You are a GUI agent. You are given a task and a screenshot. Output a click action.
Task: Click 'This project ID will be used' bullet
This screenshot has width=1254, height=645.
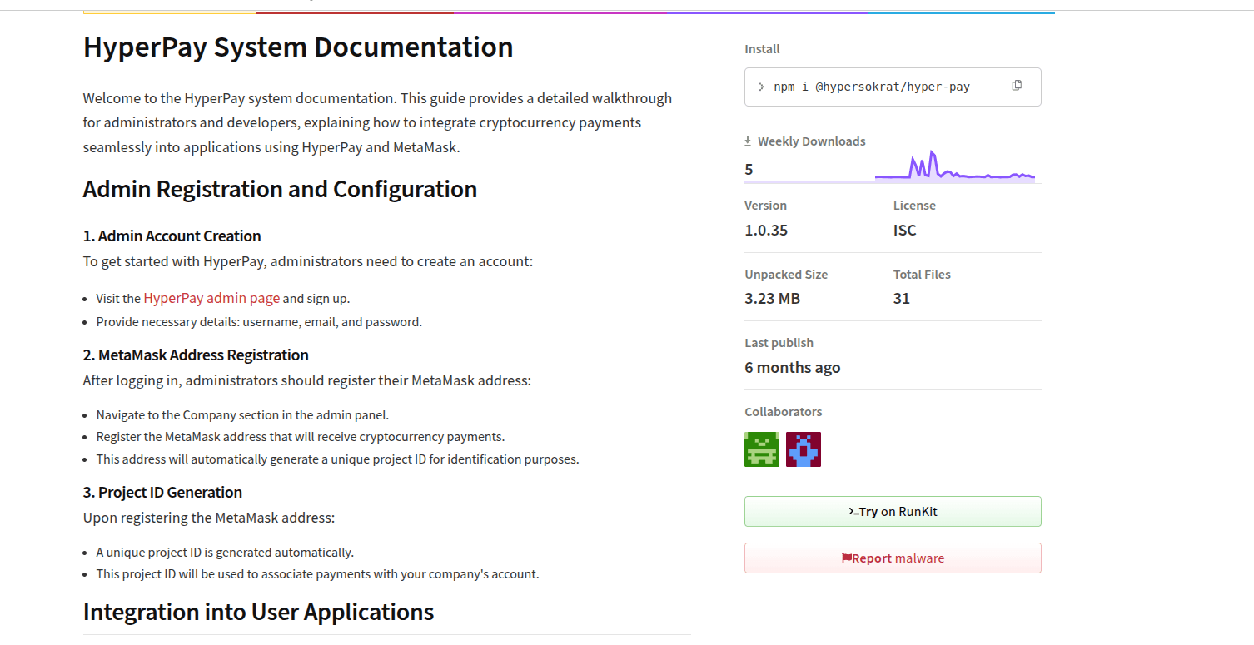(318, 574)
